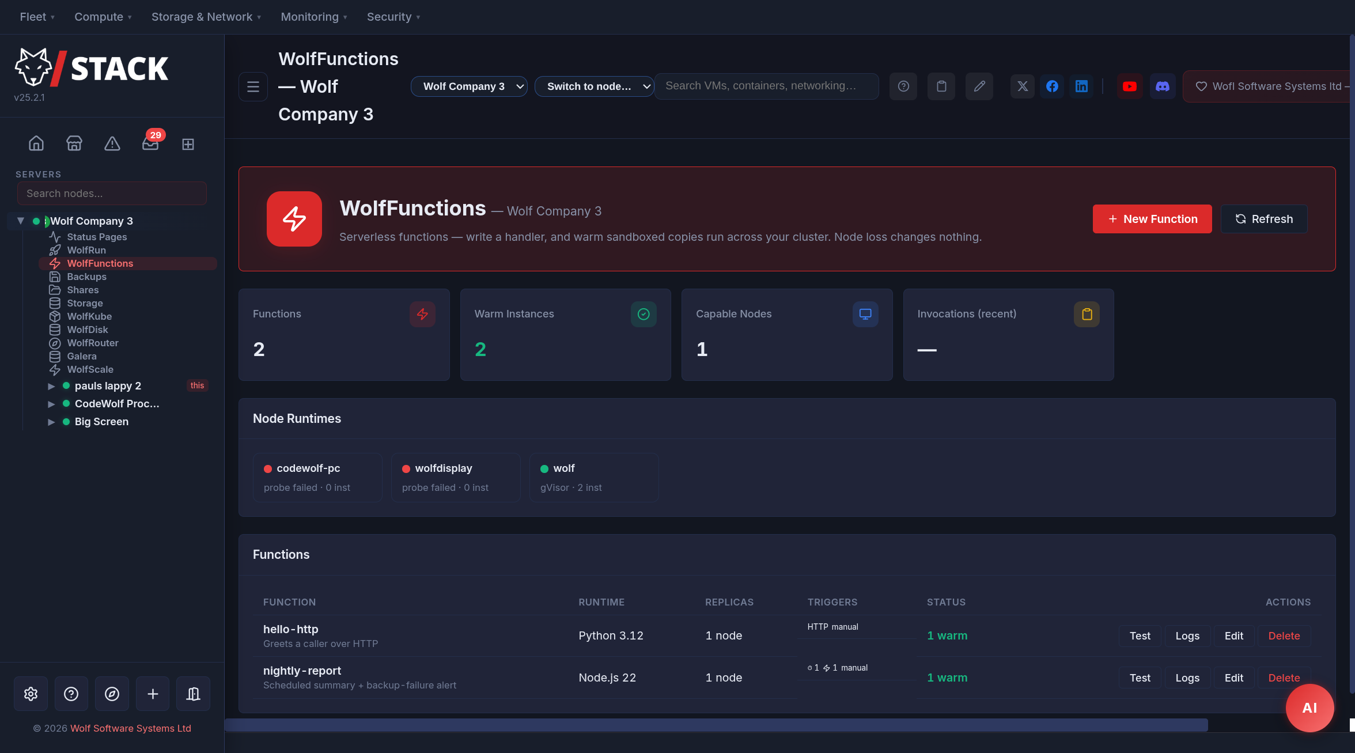Expand the CodeWolf Proc node
This screenshot has width=1355, height=753.
51,404
